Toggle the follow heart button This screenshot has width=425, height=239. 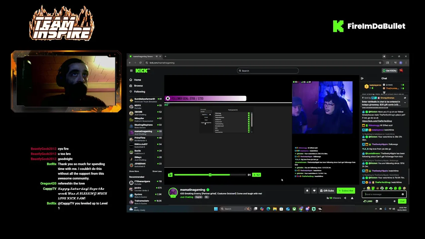click(314, 191)
